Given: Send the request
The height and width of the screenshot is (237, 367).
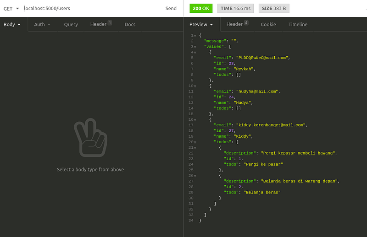Looking at the screenshot, I should [171, 8].
